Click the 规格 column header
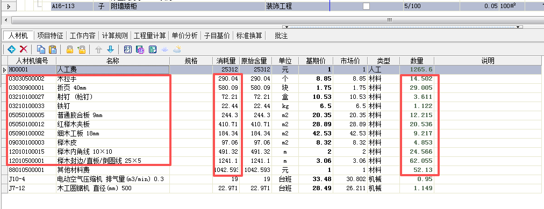Viewport: 544px width, 209px height. pyautogui.click(x=191, y=61)
